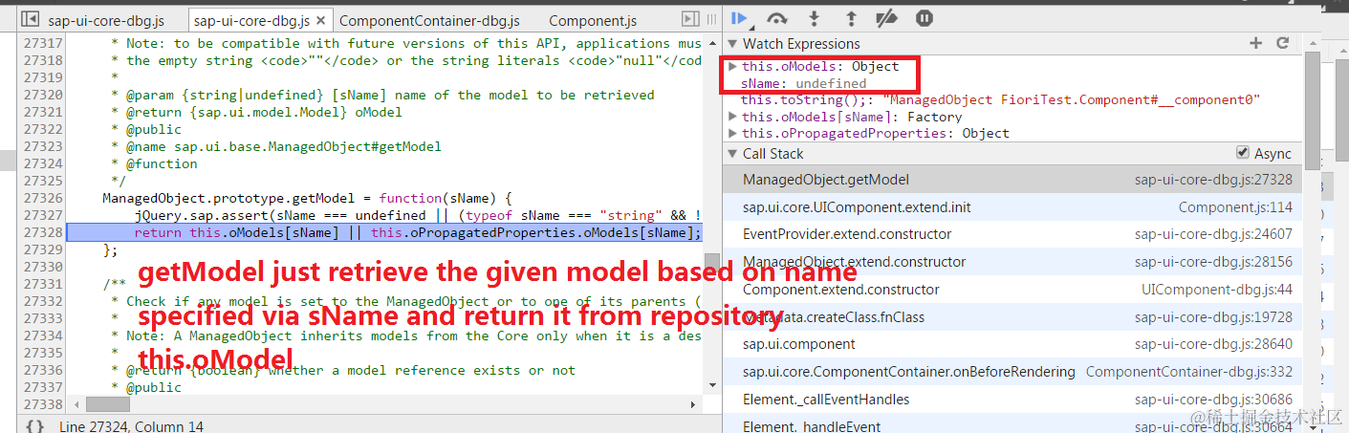Image resolution: width=1349 pixels, height=433 pixels.
Task: Step into next function call
Action: (x=815, y=18)
